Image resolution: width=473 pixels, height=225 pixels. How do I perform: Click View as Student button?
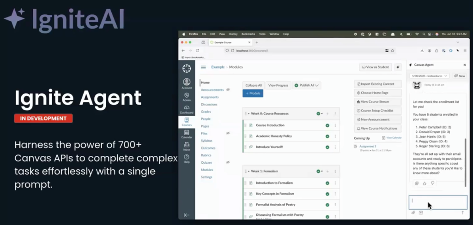(x=375, y=67)
